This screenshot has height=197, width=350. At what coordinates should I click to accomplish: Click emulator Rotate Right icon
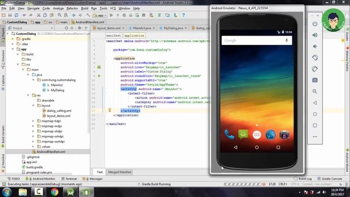click(x=315, y=69)
